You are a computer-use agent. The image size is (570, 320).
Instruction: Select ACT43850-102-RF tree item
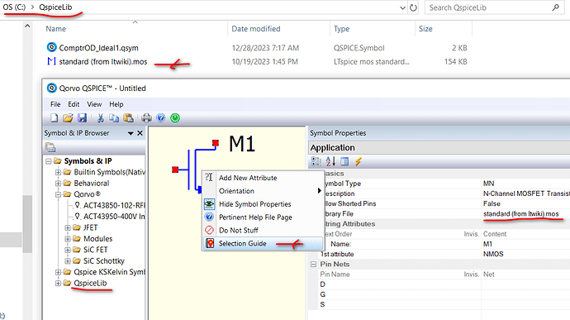[114, 205]
